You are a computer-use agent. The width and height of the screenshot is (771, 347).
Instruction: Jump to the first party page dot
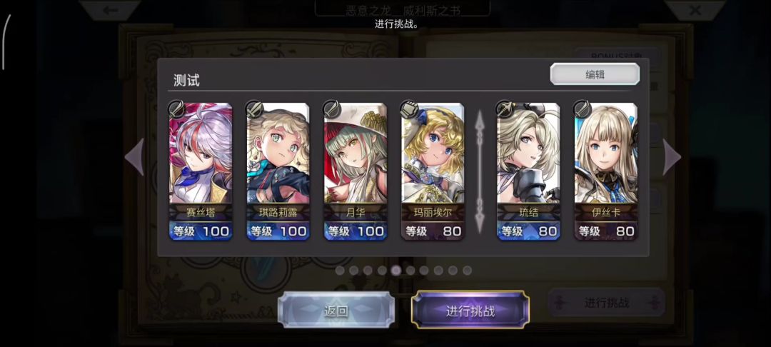tap(340, 271)
